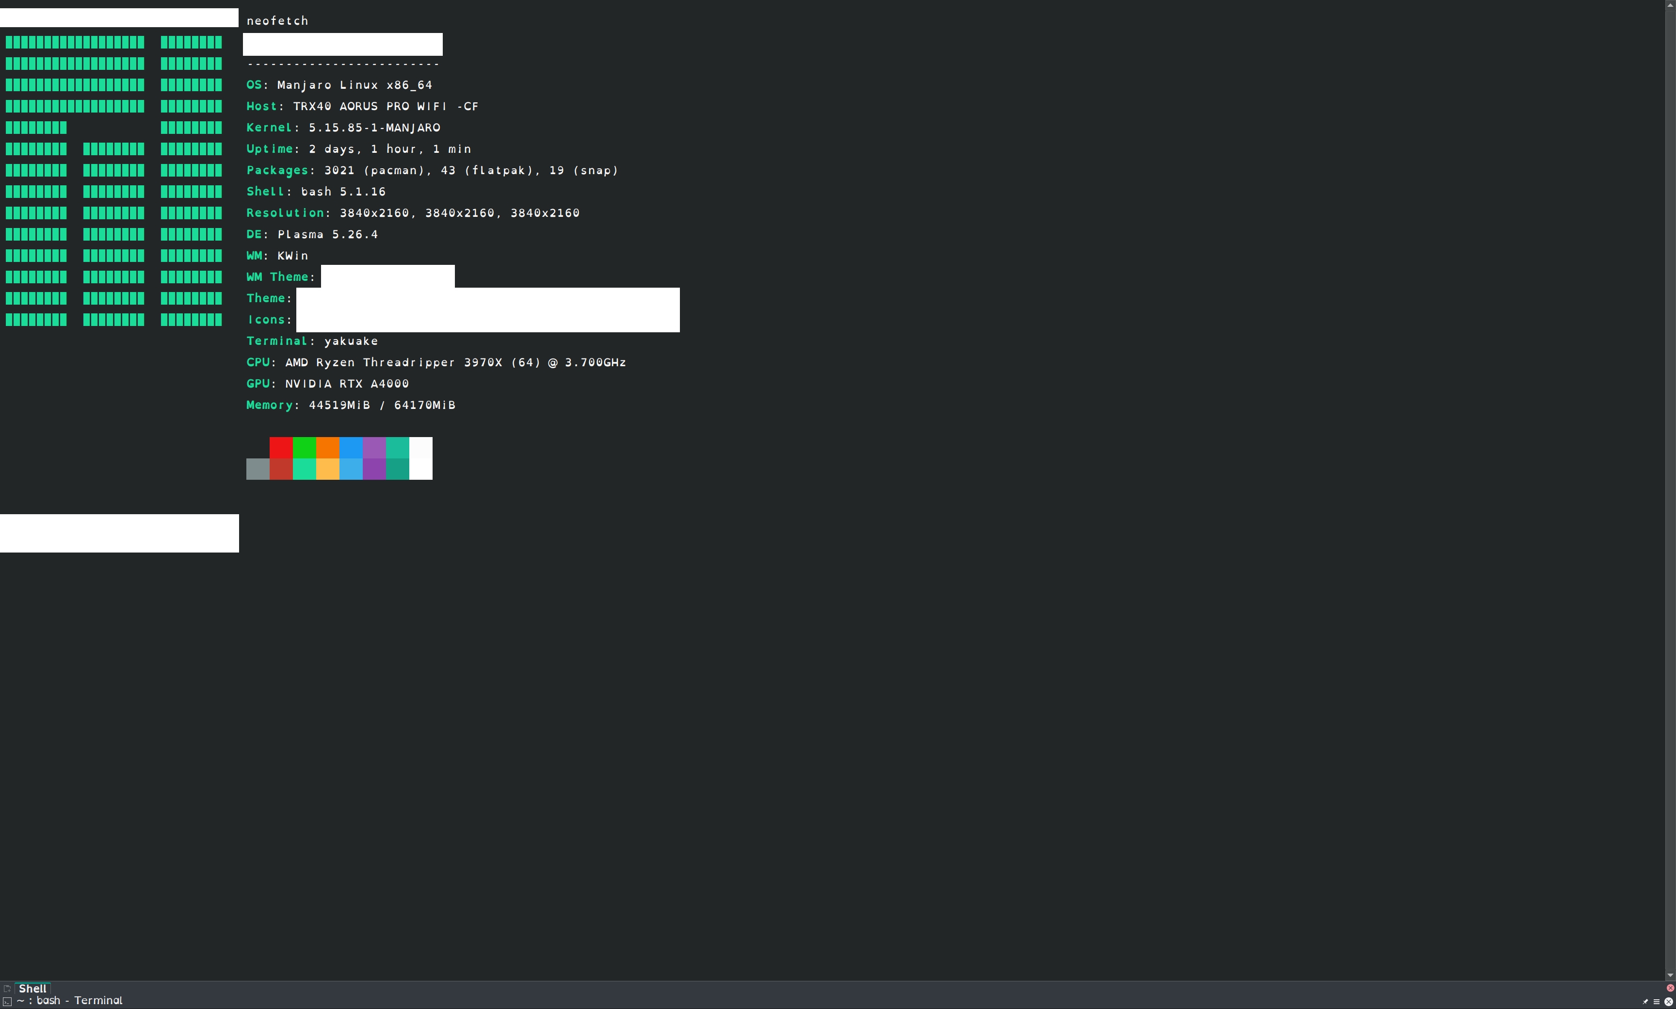Click the 'bash 5.1.16' shell value
The width and height of the screenshot is (1676, 1009).
point(343,192)
